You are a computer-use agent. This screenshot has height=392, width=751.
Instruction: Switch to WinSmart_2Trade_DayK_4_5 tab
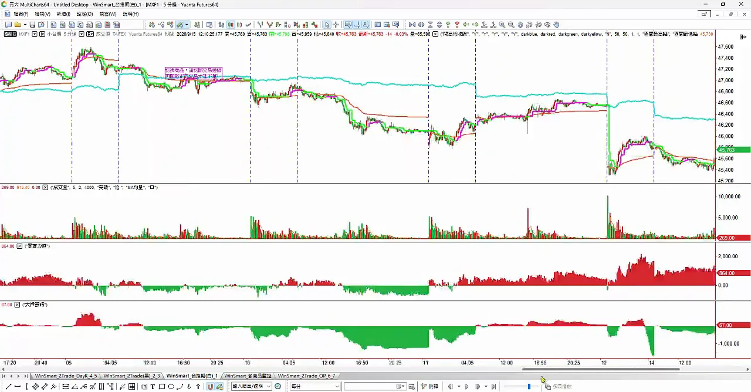[x=66, y=376]
